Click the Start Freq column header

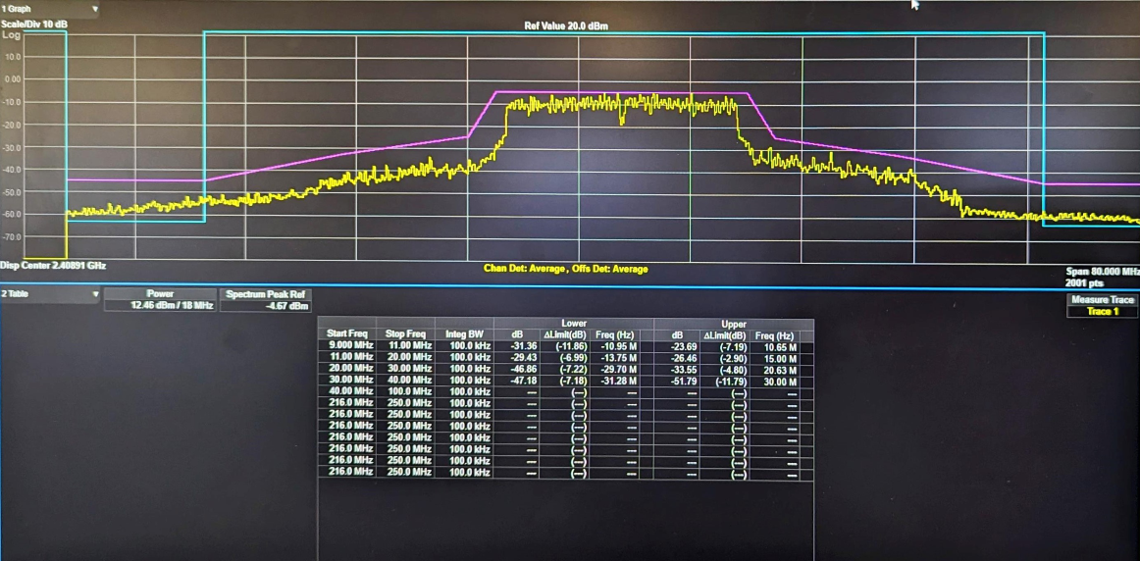pos(346,334)
